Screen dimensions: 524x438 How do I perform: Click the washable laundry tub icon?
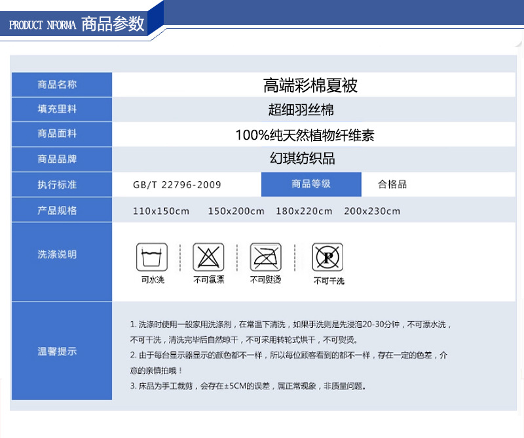[x=152, y=257]
